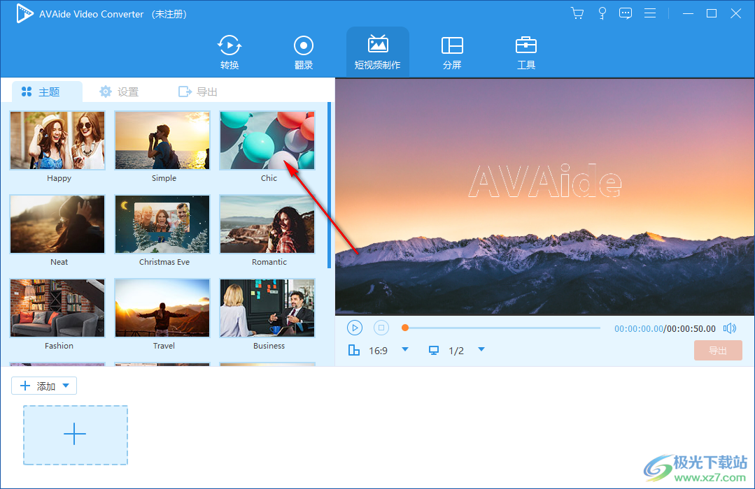
Task: Click the dashed plus box to add media
Action: [x=76, y=435]
